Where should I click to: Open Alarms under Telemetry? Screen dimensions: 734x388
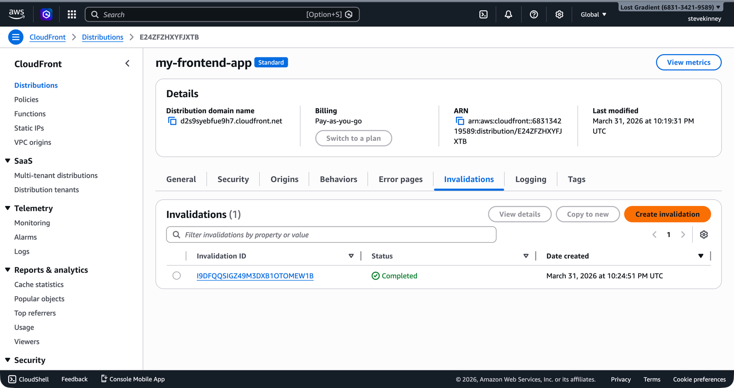pos(25,237)
